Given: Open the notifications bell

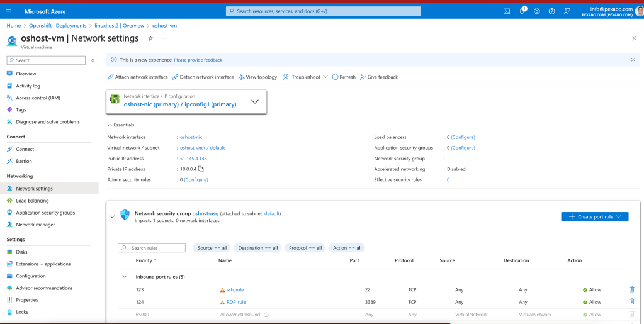Looking at the screenshot, I should (522, 11).
